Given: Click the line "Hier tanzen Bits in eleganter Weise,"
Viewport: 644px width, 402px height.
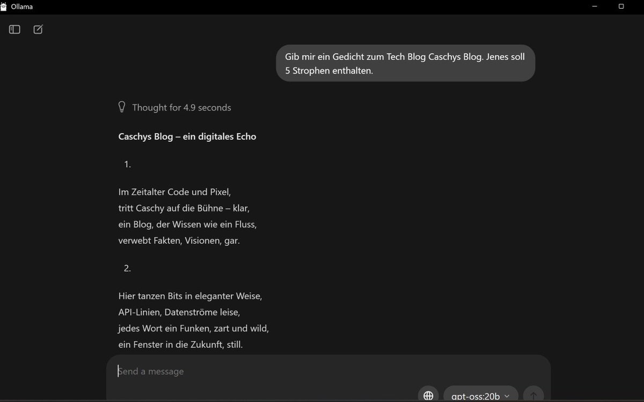Looking at the screenshot, I should click(190, 295).
